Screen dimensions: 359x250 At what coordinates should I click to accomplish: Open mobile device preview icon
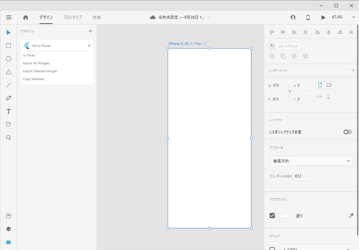308,17
